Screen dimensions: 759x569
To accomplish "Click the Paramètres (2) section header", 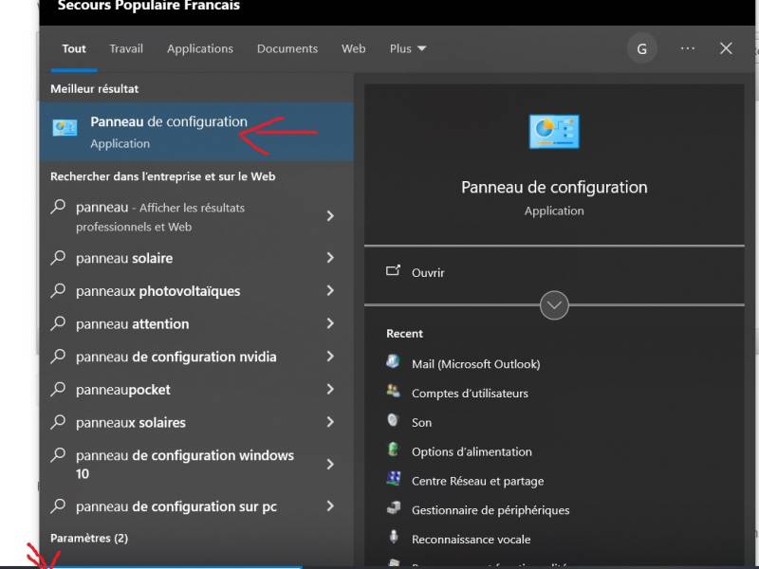I will click(x=89, y=538).
